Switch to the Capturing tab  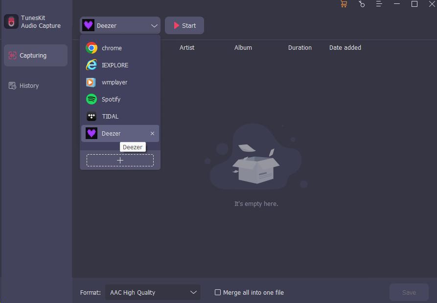[x=35, y=55]
